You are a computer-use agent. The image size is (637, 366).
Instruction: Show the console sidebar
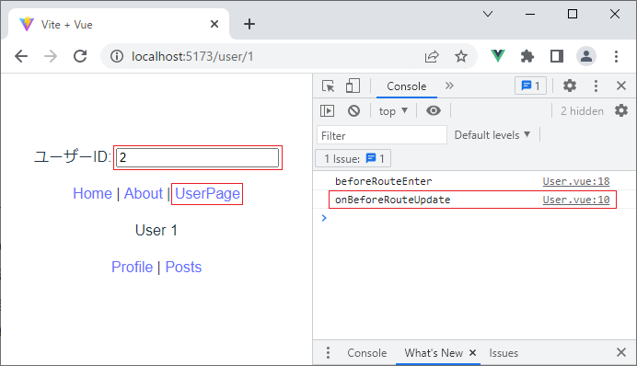pos(327,110)
